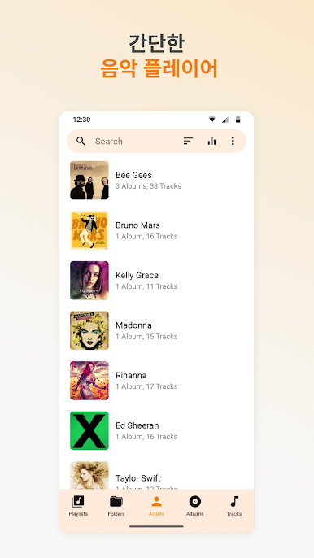Open the Ed Sheeran artist entry
Image resolution: width=314 pixels, height=558 pixels.
pyautogui.click(x=157, y=430)
